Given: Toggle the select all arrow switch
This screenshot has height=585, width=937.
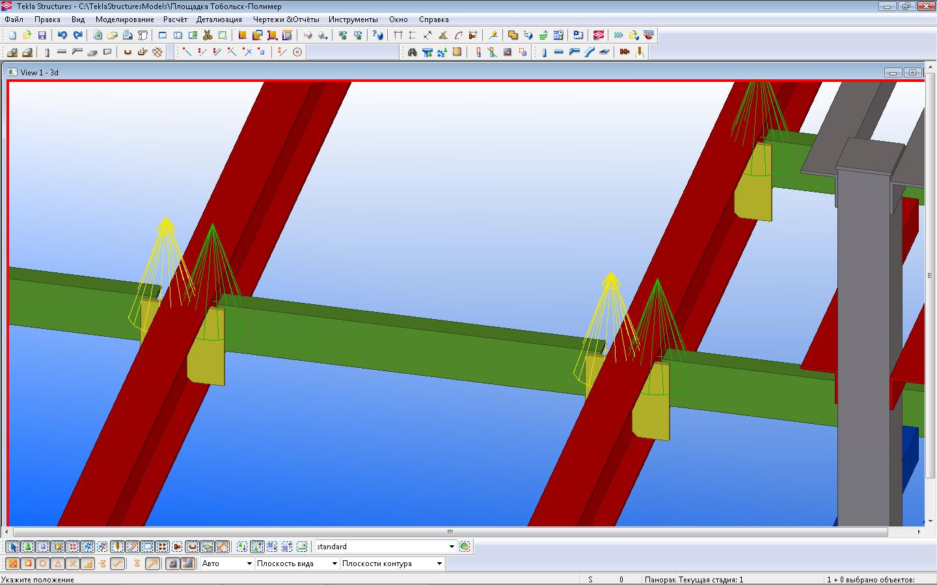Looking at the screenshot, I should [13, 547].
